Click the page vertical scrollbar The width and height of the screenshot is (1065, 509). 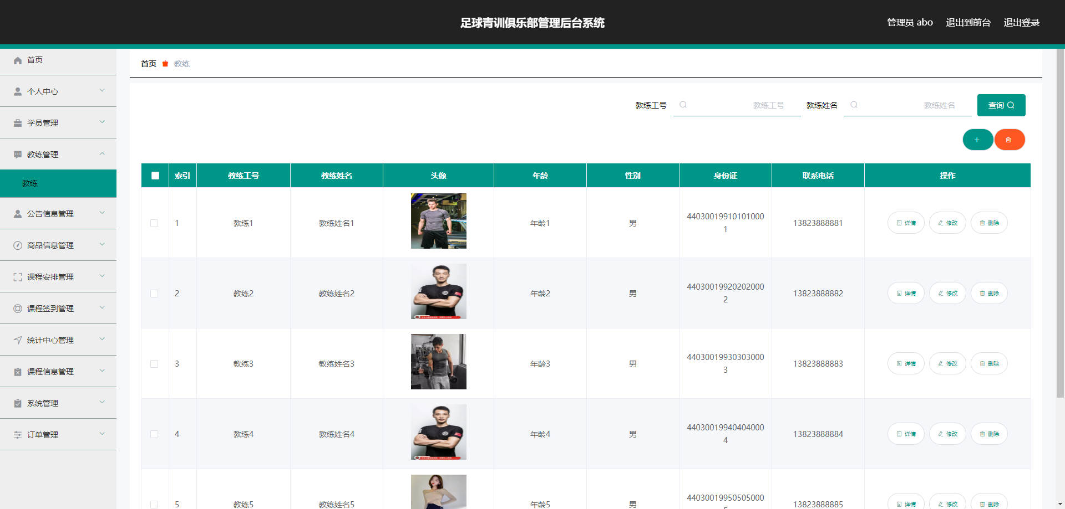coord(1060,223)
